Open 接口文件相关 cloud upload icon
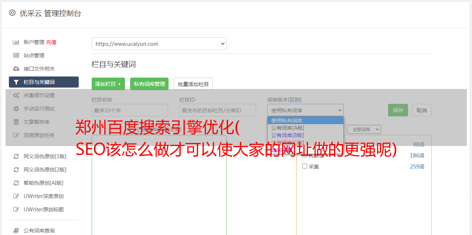 [16, 69]
